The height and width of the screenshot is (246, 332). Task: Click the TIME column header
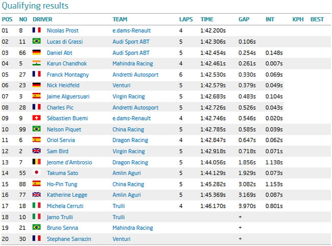pos(207,19)
